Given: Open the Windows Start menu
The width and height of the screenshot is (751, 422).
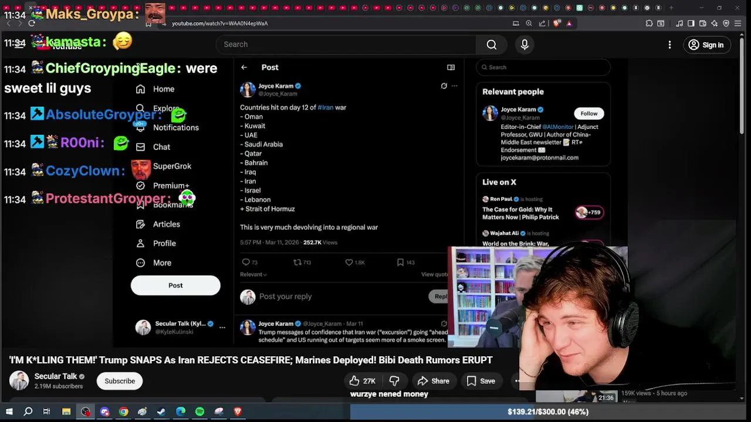Looking at the screenshot, I should [x=9, y=411].
